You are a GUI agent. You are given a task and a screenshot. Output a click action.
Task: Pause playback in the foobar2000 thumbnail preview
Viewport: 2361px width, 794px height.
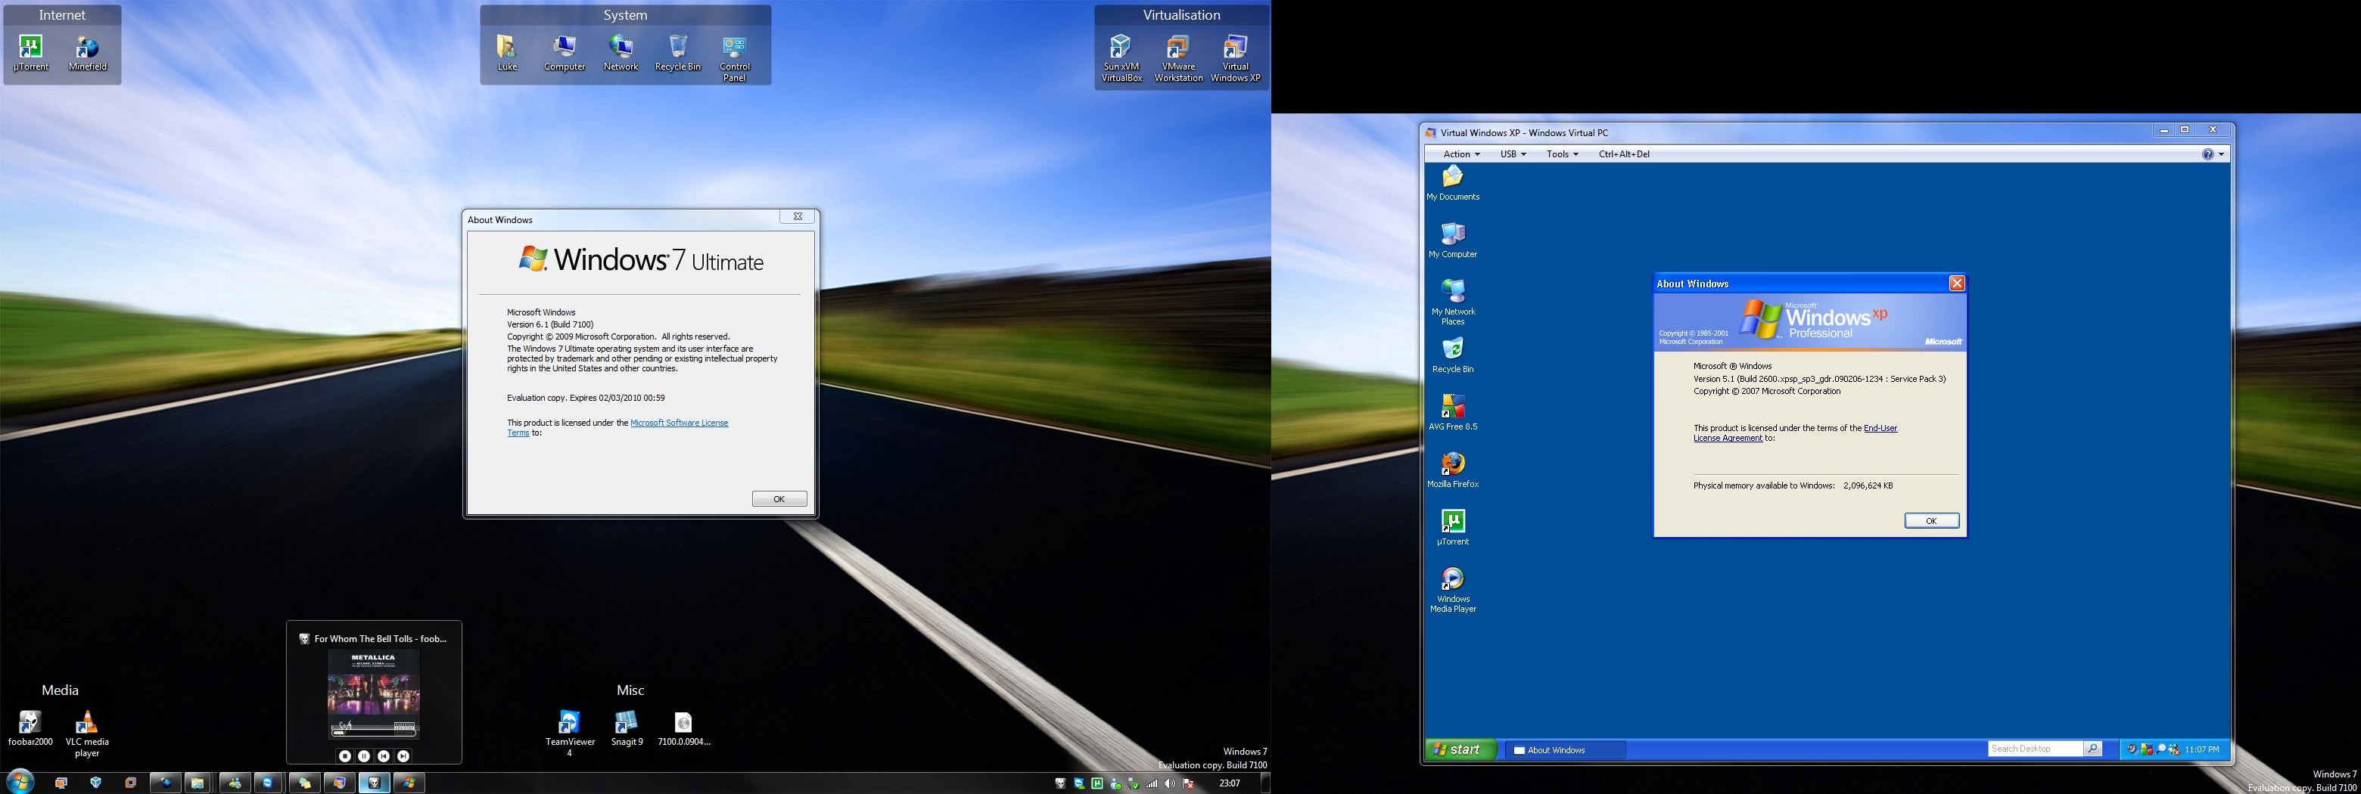tap(364, 756)
